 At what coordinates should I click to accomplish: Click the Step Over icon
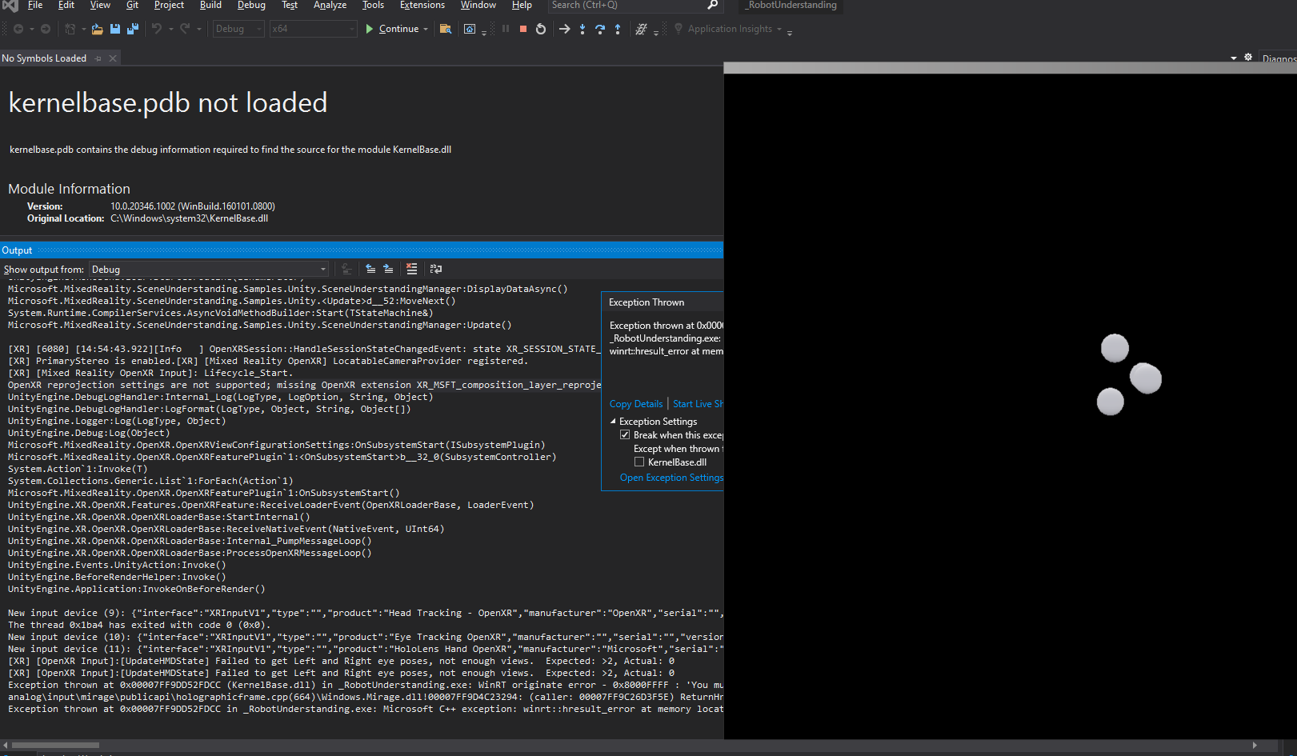tap(600, 29)
